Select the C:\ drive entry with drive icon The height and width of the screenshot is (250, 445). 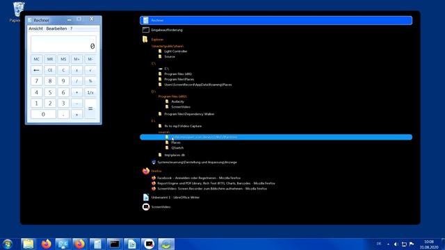click(x=167, y=69)
